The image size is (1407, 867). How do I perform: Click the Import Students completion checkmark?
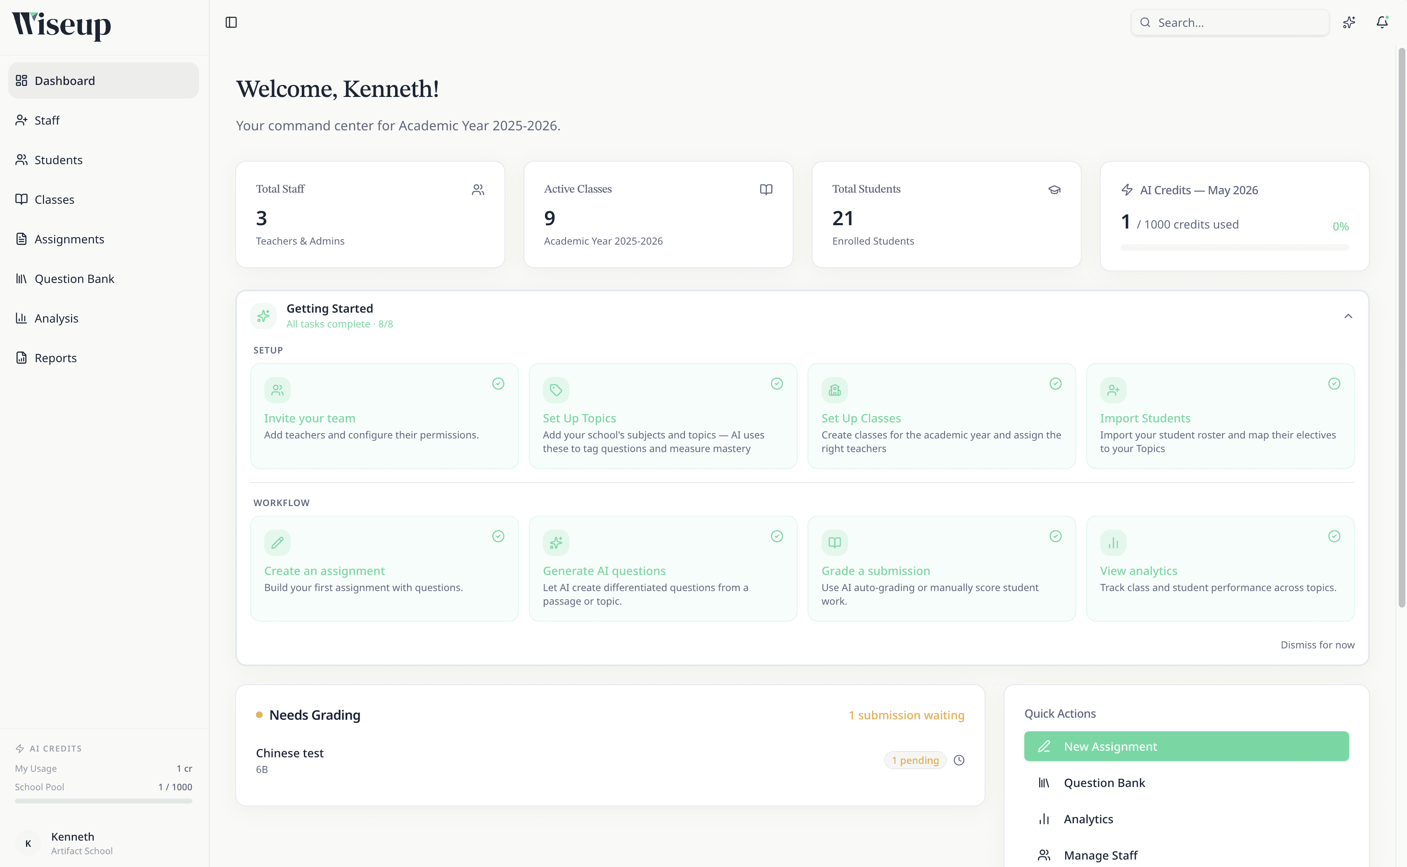(1334, 384)
